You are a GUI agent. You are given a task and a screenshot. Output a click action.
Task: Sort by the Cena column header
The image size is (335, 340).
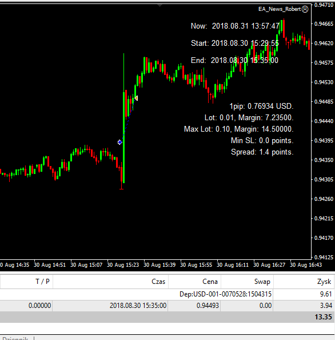point(210,282)
